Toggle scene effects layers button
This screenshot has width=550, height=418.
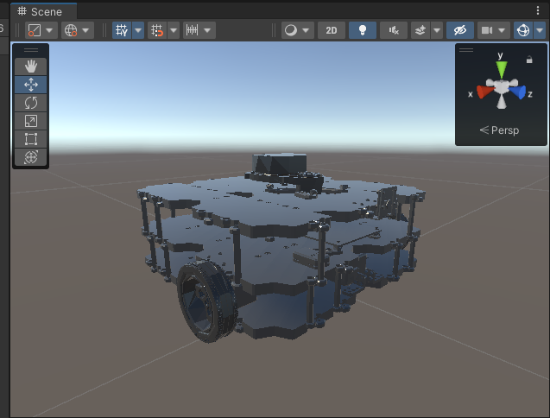point(420,30)
